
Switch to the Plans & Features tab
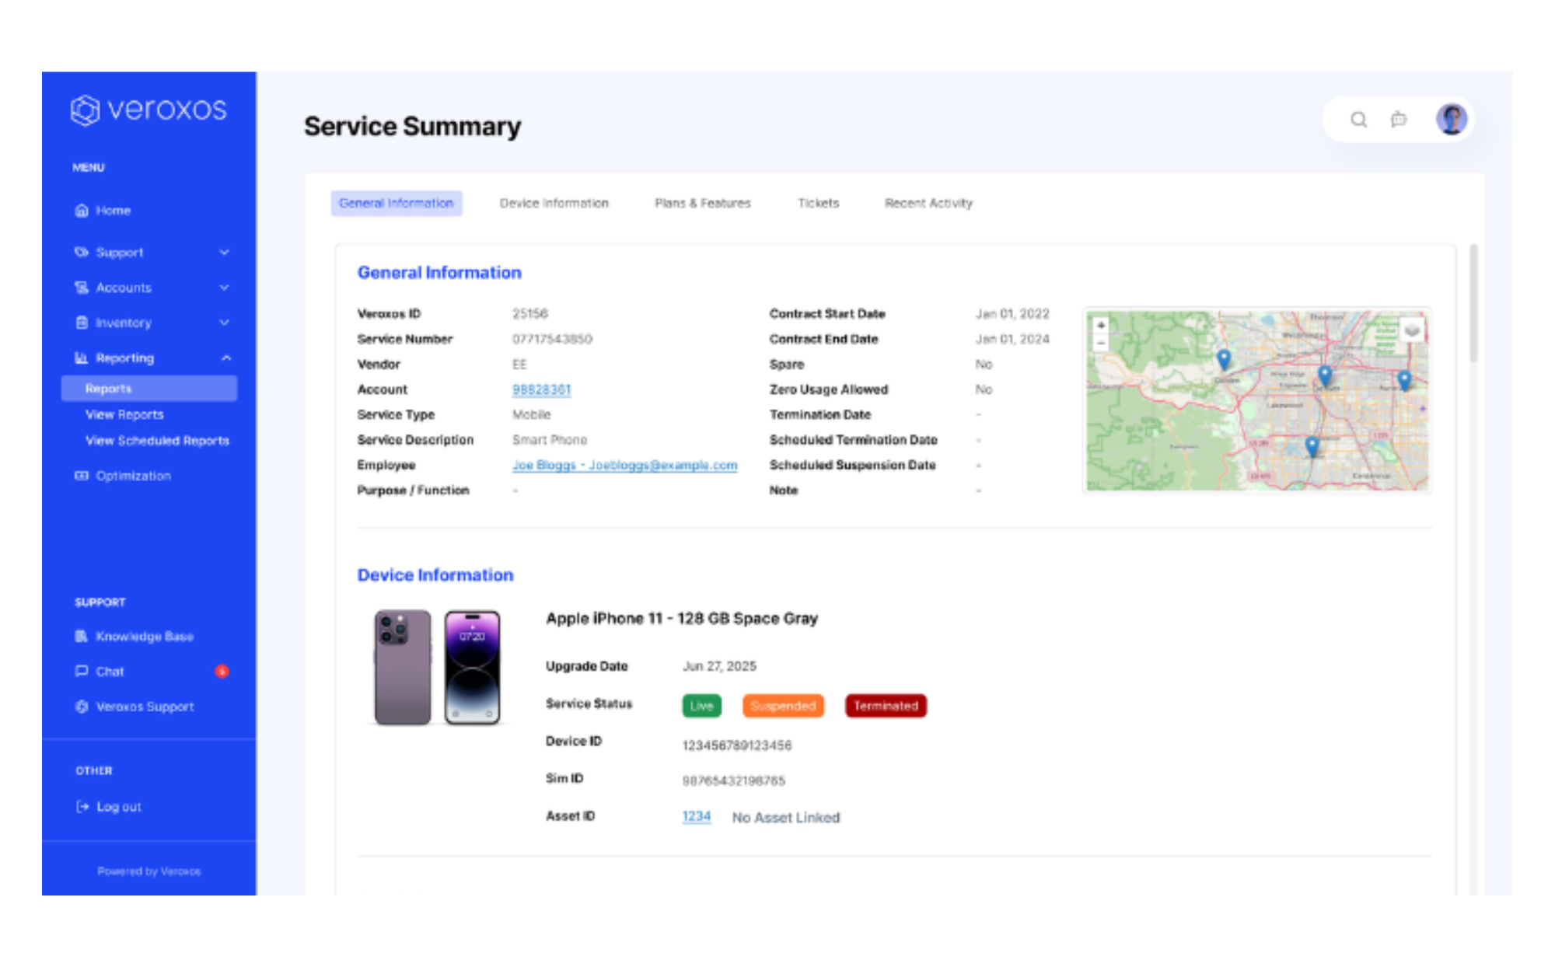pyautogui.click(x=702, y=204)
